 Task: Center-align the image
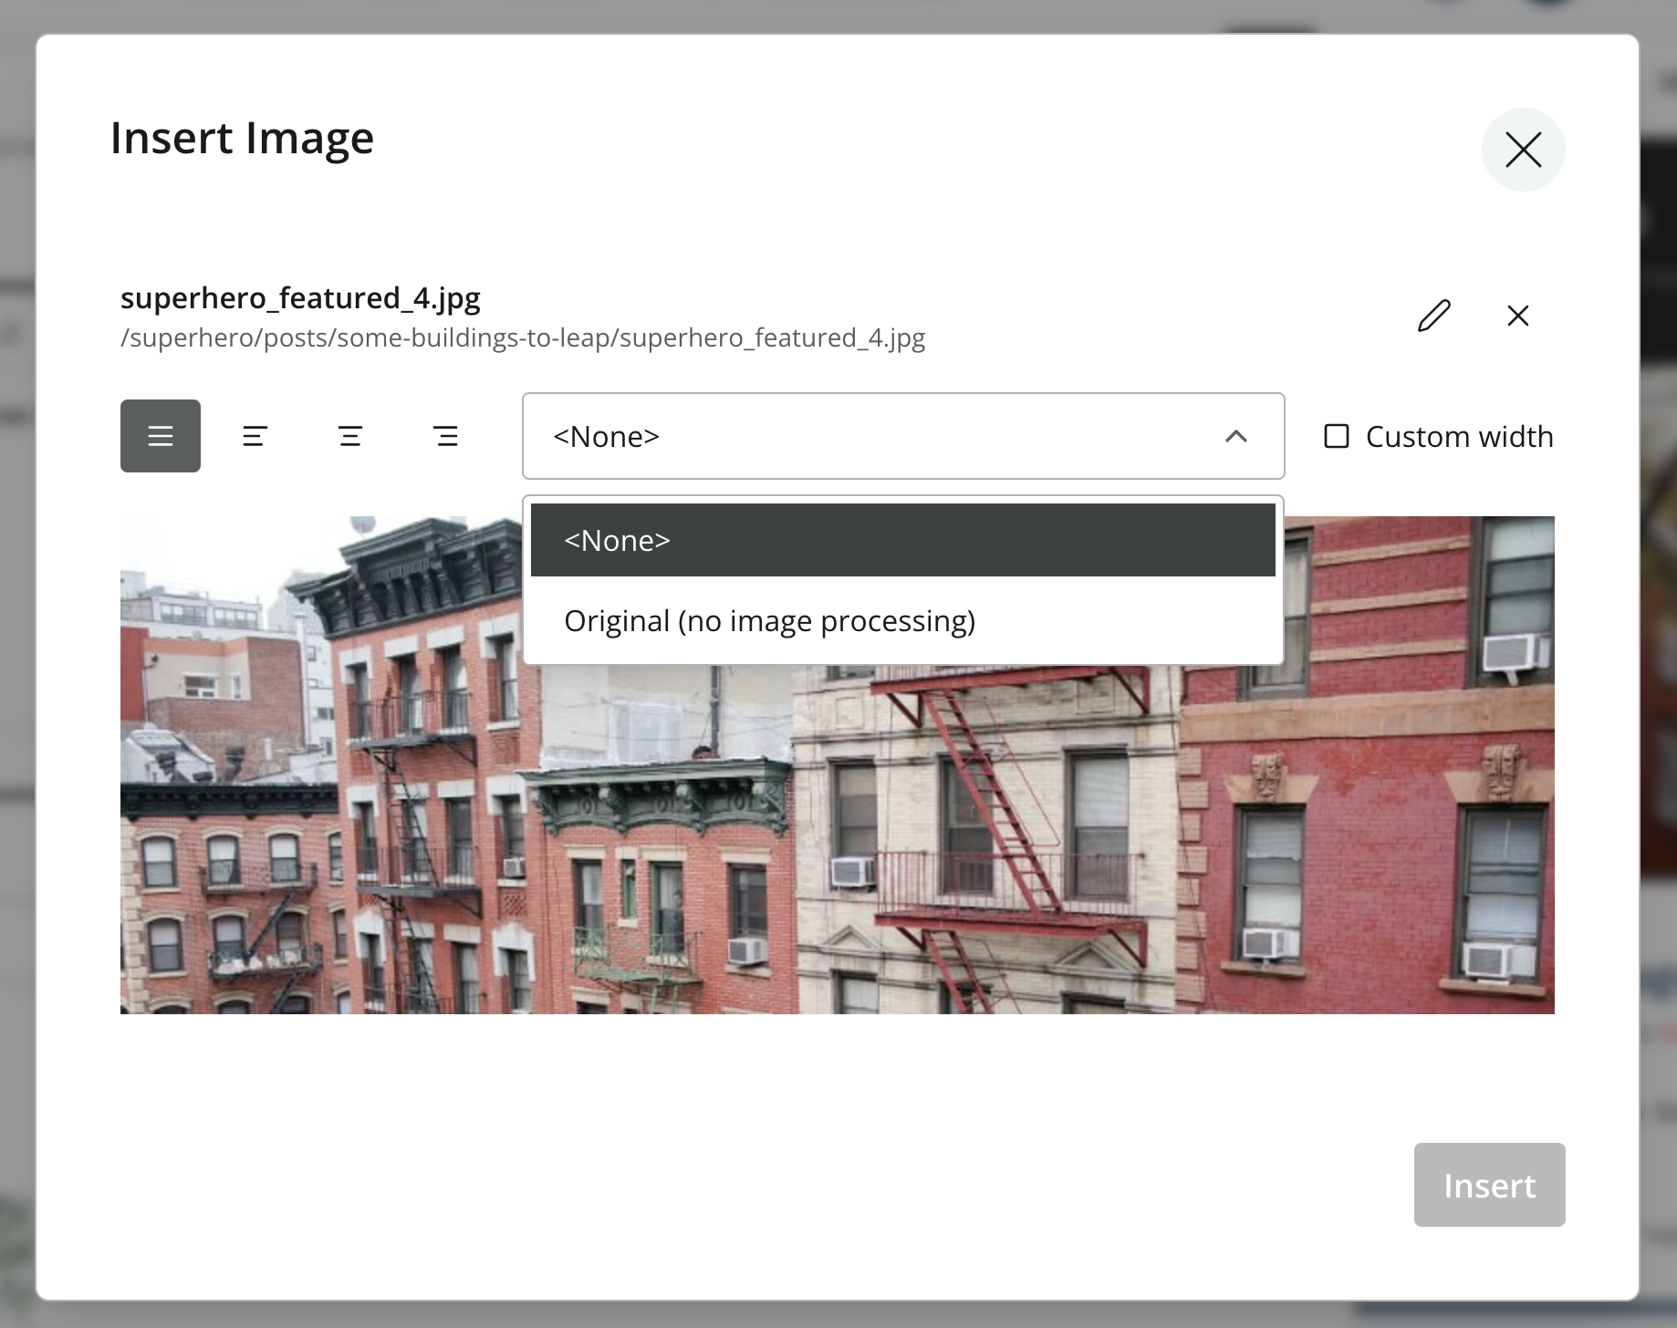(x=350, y=436)
